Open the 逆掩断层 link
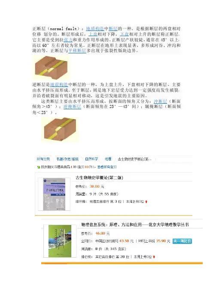 tap(72, 107)
